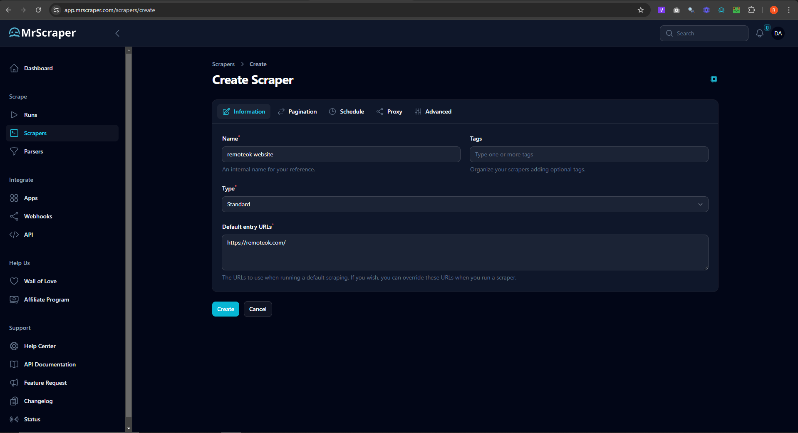Viewport: 798px width, 433px height.
Task: Click the Webhooks share icon
Action: point(14,216)
